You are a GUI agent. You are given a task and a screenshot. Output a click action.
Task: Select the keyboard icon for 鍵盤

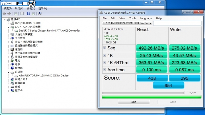12,87
